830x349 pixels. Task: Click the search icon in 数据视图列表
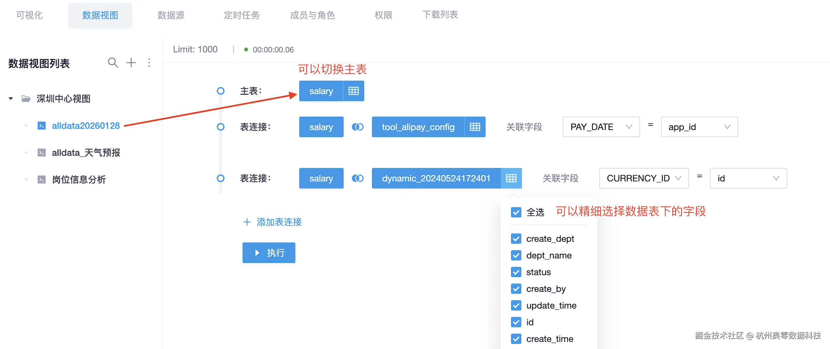point(113,63)
